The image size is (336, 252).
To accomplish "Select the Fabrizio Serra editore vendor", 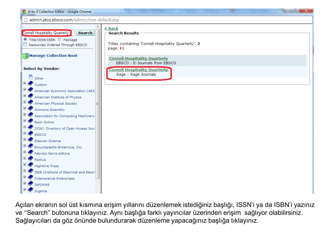I will (x=52, y=154).
